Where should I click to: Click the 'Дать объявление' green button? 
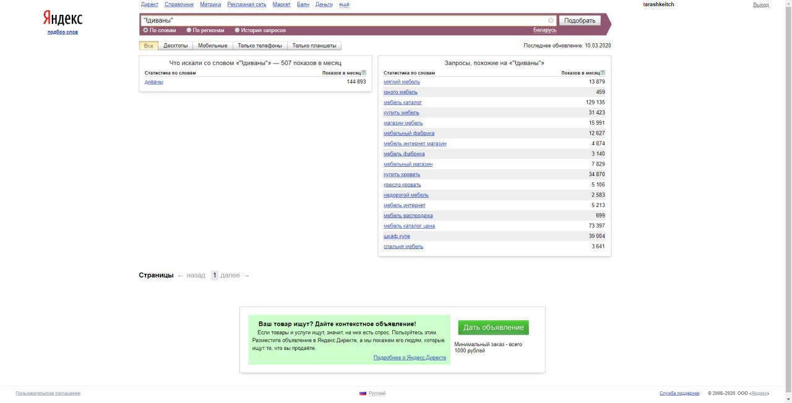(494, 328)
